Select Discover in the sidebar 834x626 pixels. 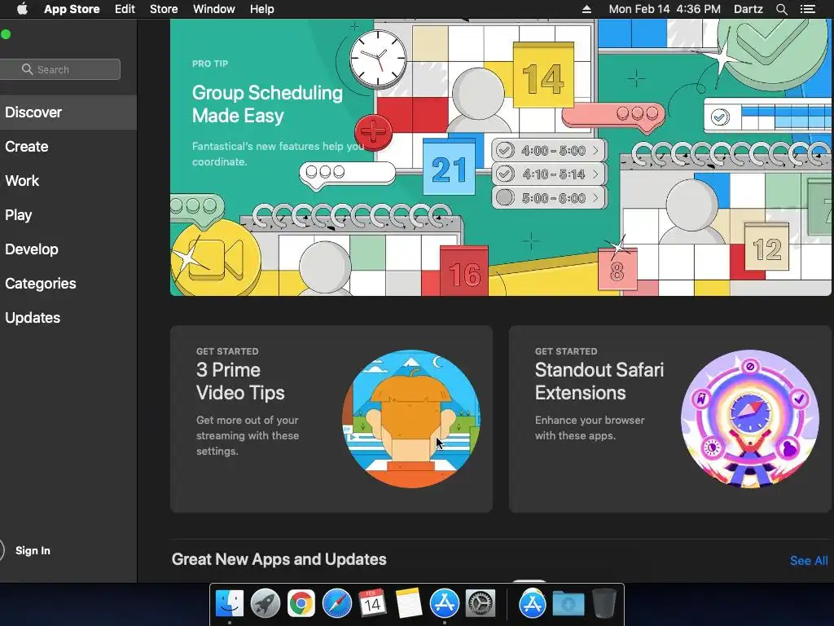[x=68, y=112]
